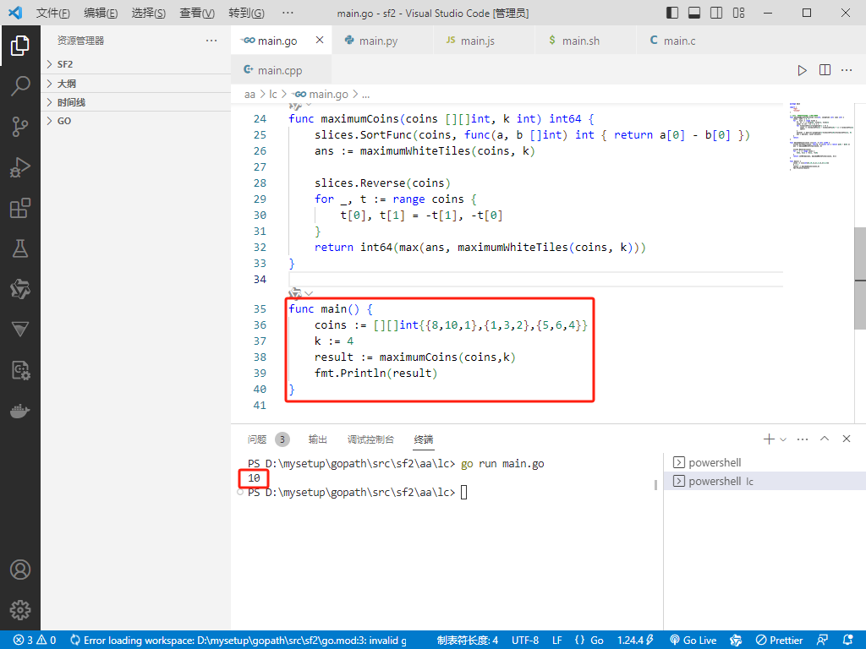Change LF end of line sequence
The image size is (866, 649).
coord(557,641)
